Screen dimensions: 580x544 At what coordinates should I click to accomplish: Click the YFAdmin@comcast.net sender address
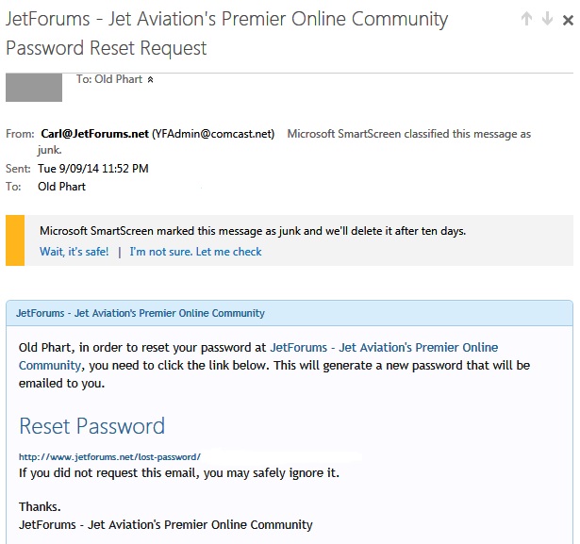213,134
